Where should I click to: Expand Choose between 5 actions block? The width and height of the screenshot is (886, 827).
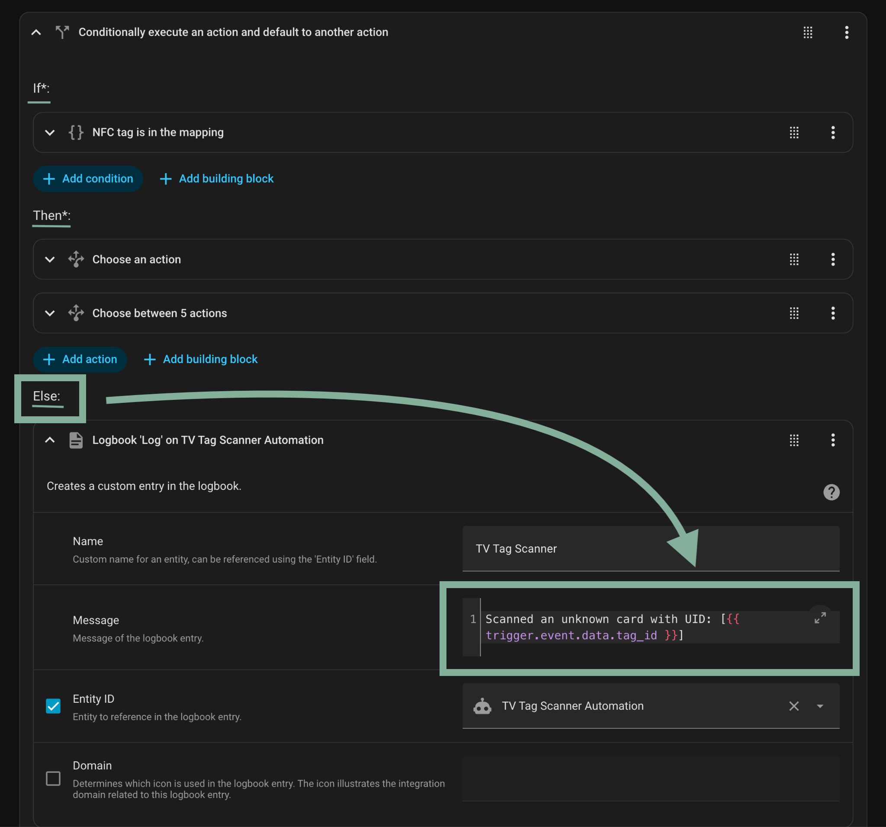(50, 313)
